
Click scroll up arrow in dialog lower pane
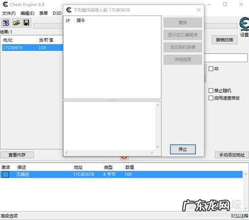[x=158, y=105]
